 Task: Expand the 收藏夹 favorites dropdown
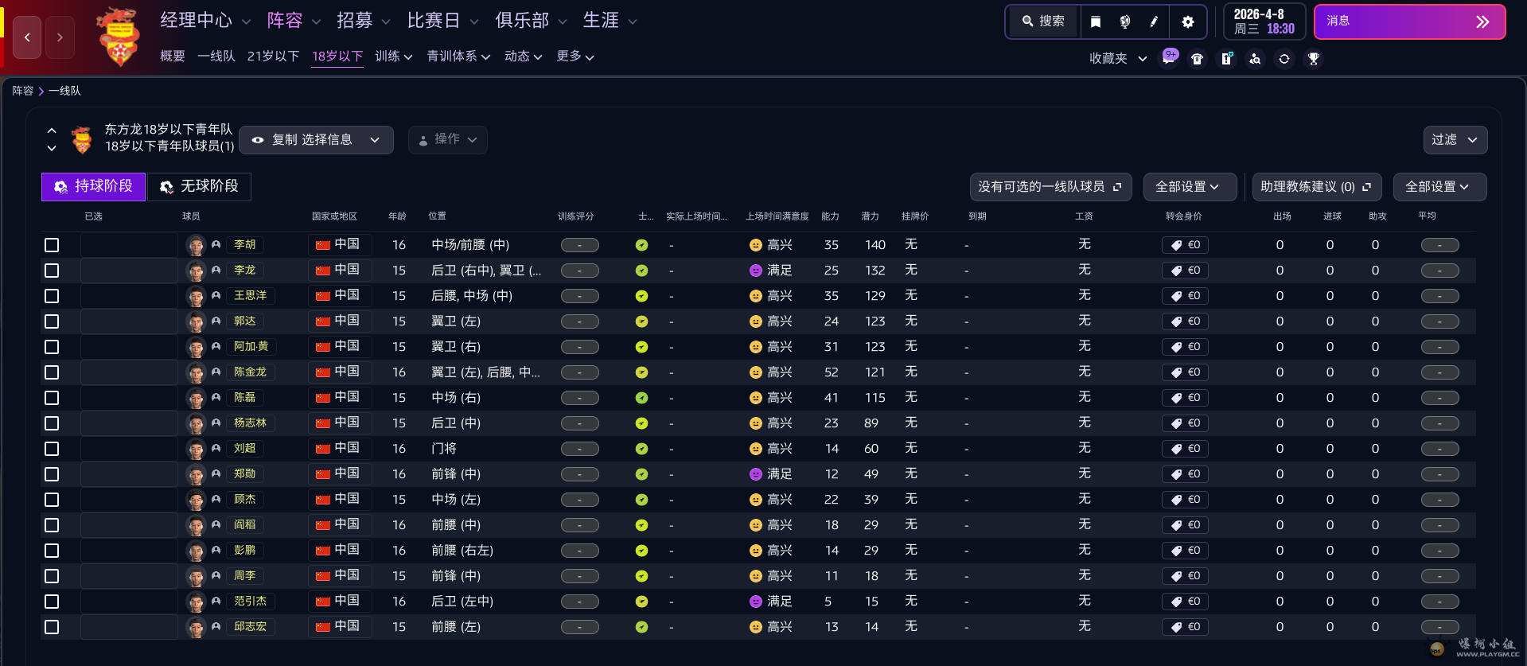1118,59
